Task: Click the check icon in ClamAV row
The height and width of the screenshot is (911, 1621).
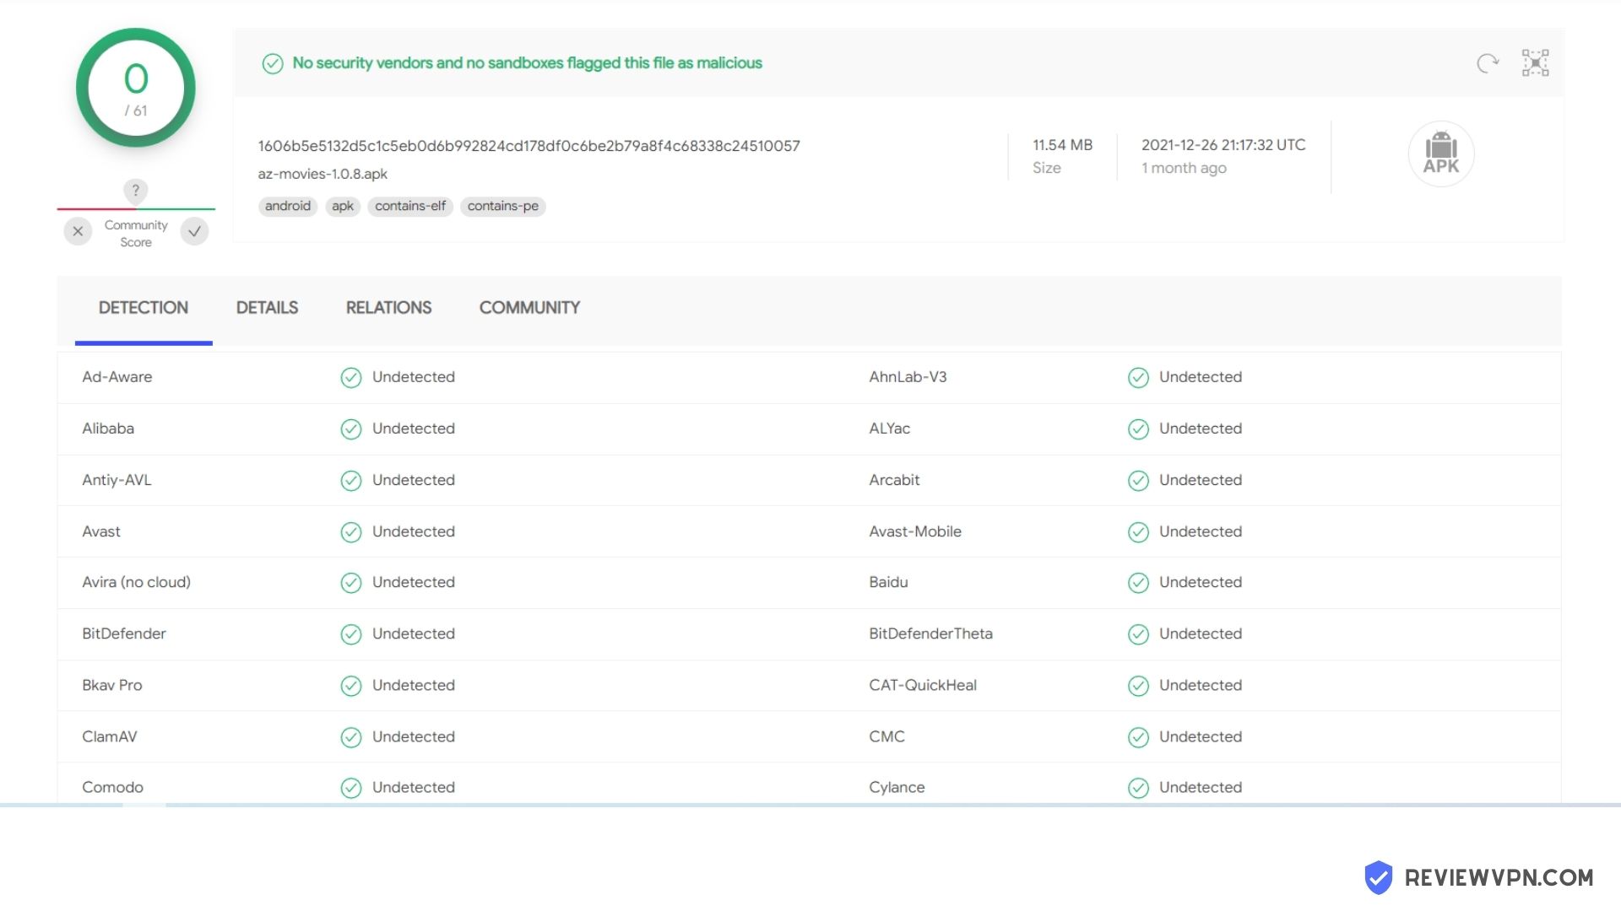Action: [x=351, y=737]
